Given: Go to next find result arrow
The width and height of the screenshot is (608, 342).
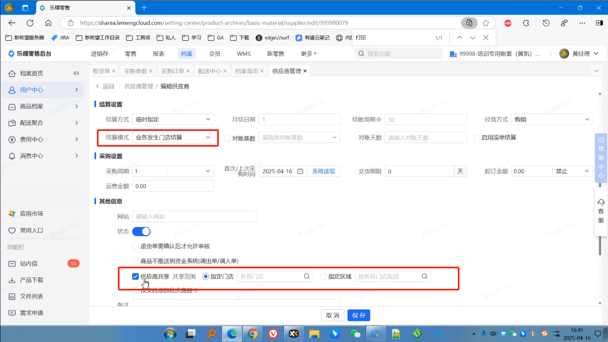Looking at the screenshot, I should click(x=472, y=37).
